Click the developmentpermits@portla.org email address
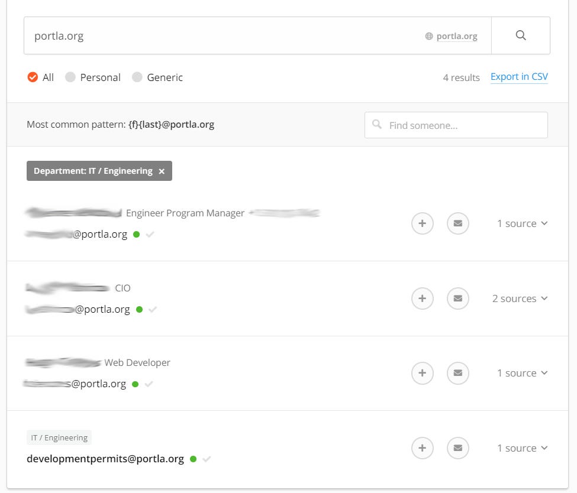Image resolution: width=577 pixels, height=493 pixels. pyautogui.click(x=105, y=459)
